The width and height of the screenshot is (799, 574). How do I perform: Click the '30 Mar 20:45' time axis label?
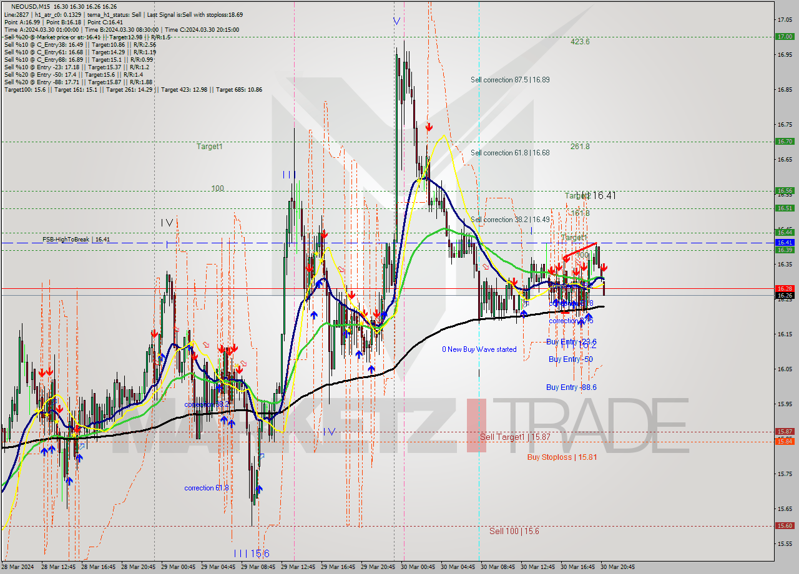pyautogui.click(x=618, y=567)
